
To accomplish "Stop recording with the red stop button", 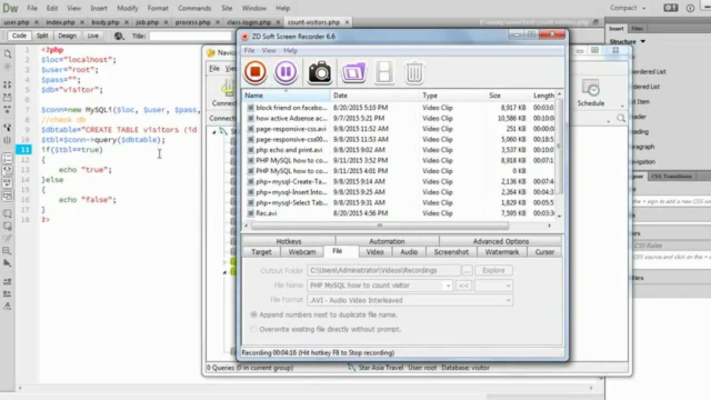I will point(255,72).
